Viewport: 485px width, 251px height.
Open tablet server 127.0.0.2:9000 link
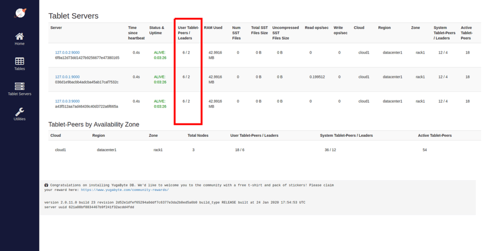pos(67,53)
